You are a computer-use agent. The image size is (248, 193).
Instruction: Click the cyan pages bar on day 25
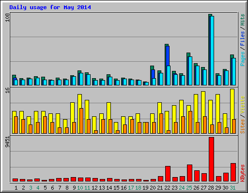190,71
